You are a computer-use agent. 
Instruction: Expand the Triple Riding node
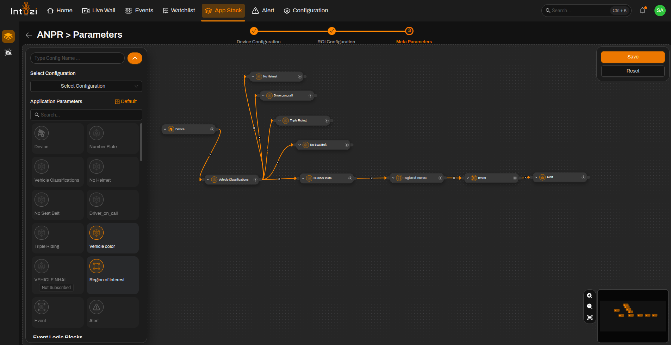[279, 120]
